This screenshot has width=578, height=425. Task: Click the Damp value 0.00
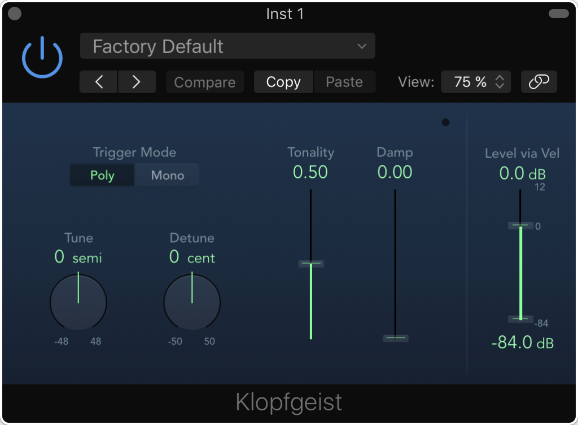click(395, 172)
